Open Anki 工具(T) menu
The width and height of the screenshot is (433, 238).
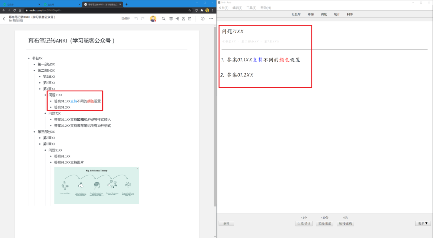(x=251, y=8)
